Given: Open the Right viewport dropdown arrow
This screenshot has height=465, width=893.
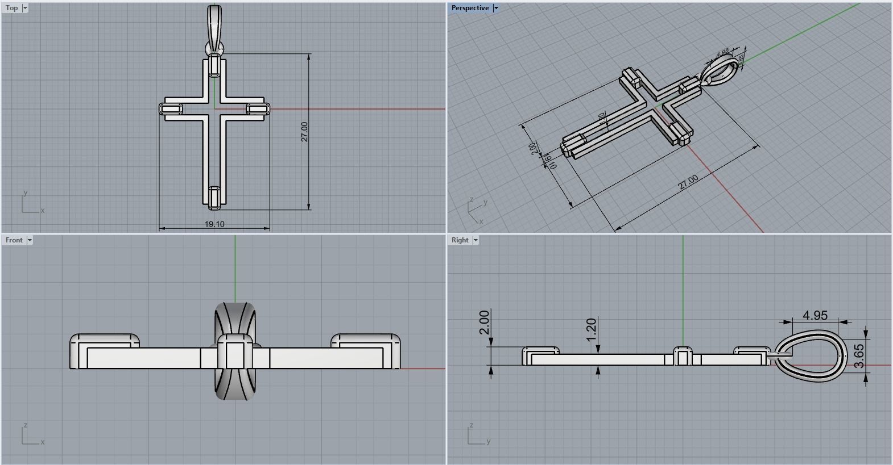Looking at the screenshot, I should tap(476, 240).
